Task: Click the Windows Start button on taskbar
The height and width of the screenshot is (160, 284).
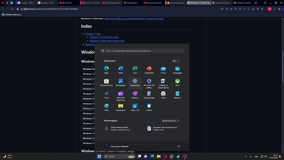Action: click(99, 156)
